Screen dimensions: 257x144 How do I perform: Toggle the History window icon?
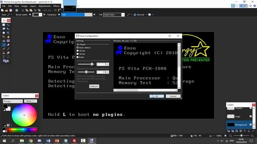tap(237, 6)
